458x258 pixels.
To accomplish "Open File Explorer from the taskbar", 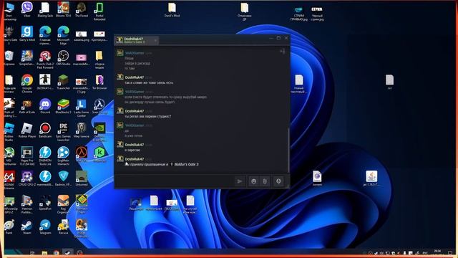I will click(44, 253).
